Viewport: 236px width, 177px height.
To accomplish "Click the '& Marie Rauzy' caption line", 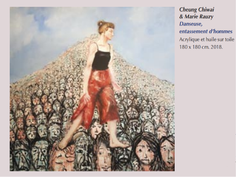I will point(196,17).
